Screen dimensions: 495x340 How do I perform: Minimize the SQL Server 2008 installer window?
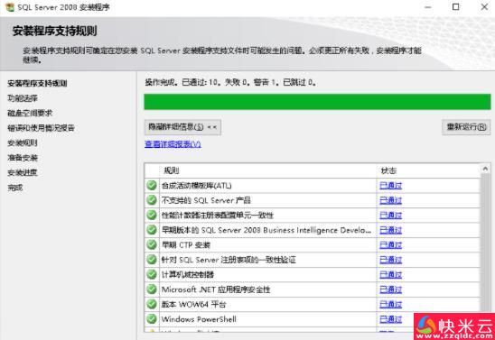tap(428, 6)
